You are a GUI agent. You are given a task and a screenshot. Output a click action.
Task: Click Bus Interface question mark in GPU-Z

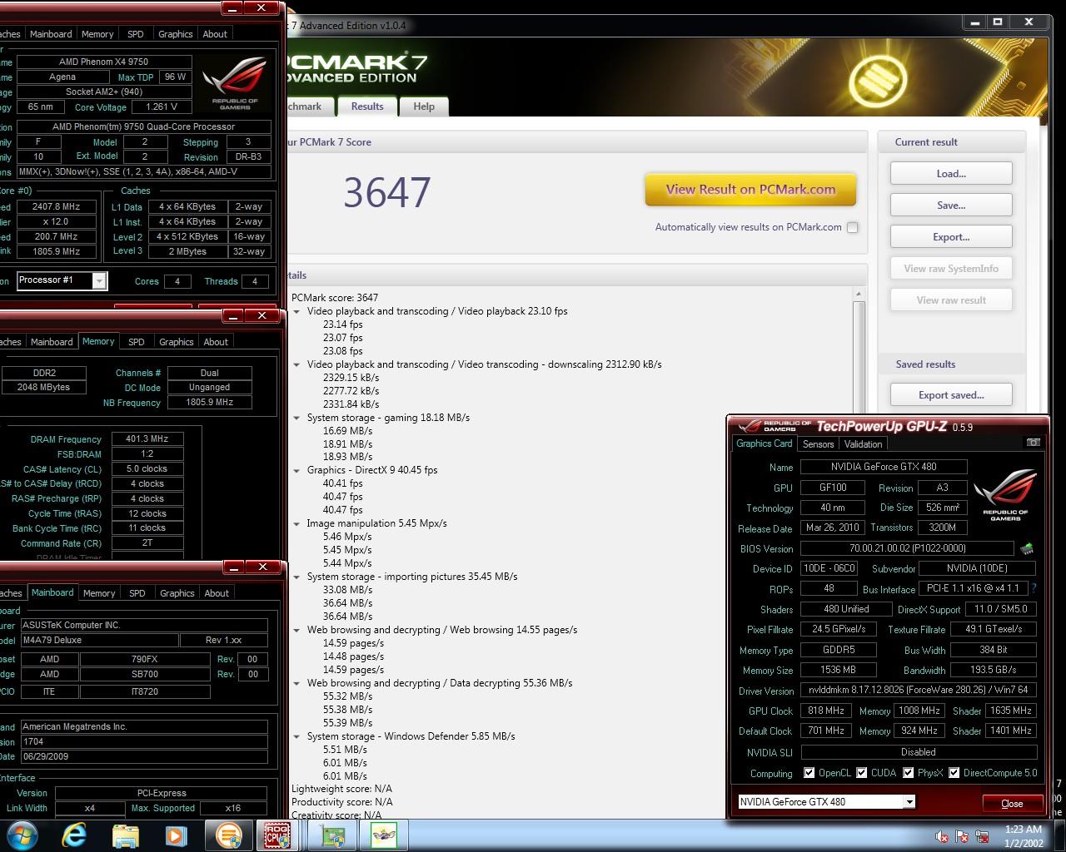(x=1034, y=588)
